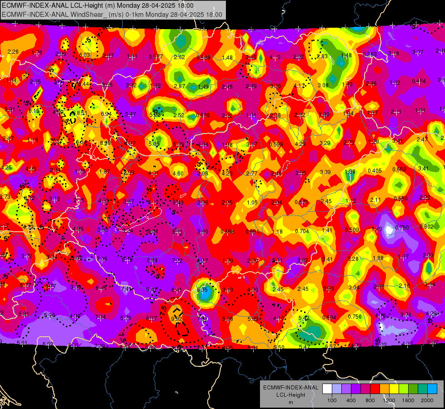The width and height of the screenshot is (445, 409).
Task: Click the wind shear value 6.94
Action: [x=106, y=114]
